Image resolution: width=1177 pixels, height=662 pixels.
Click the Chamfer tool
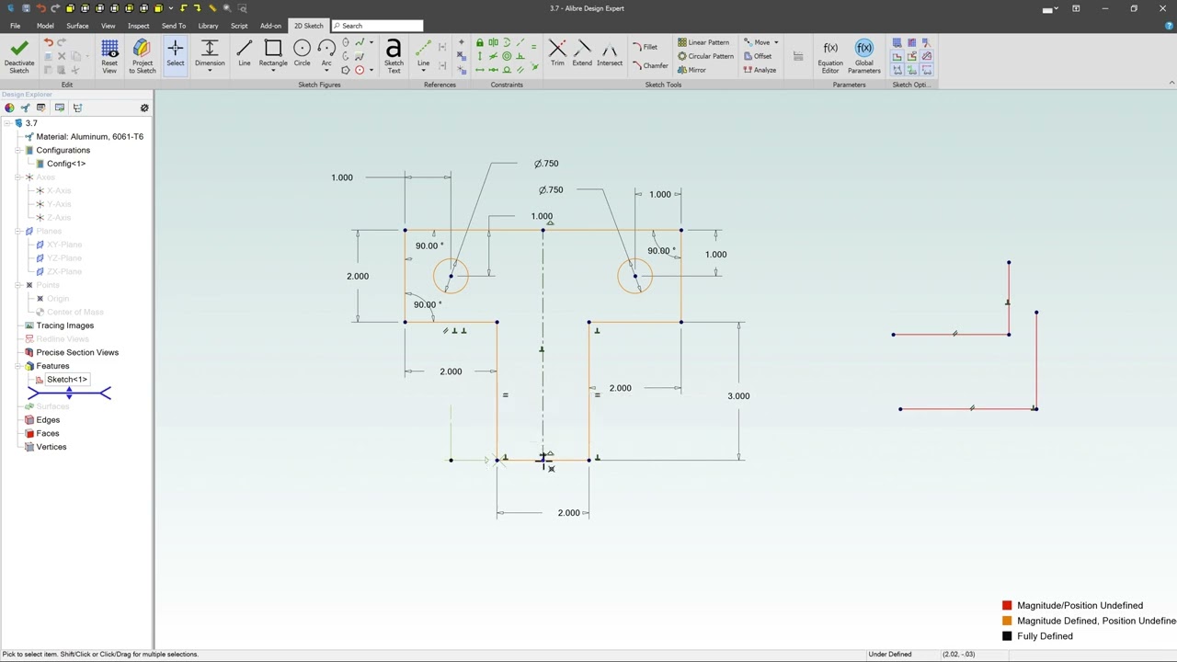650,66
